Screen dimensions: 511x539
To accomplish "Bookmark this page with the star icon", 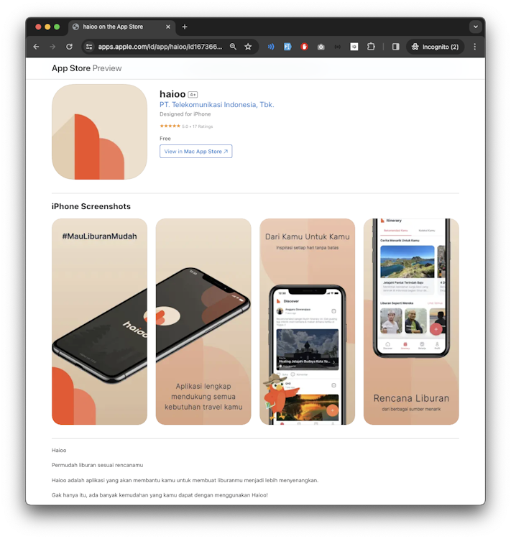I will coord(248,47).
